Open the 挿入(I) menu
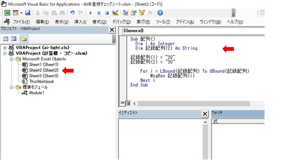Viewport: 285px width, 160px height. 80,22
